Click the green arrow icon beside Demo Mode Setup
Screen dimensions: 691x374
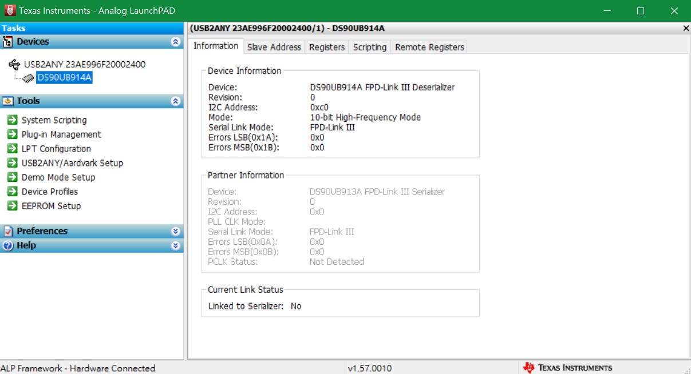tap(12, 177)
